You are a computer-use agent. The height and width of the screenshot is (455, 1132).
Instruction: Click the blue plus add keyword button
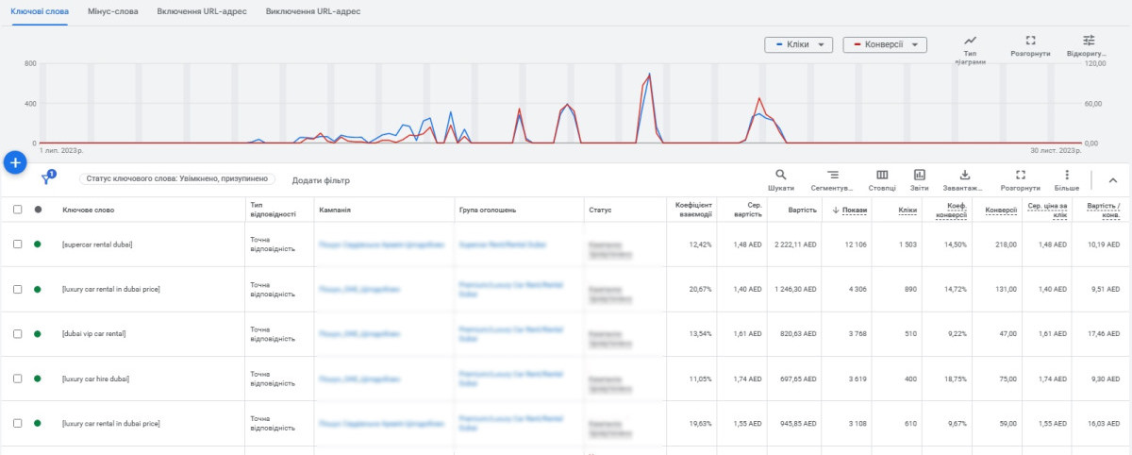pos(15,162)
